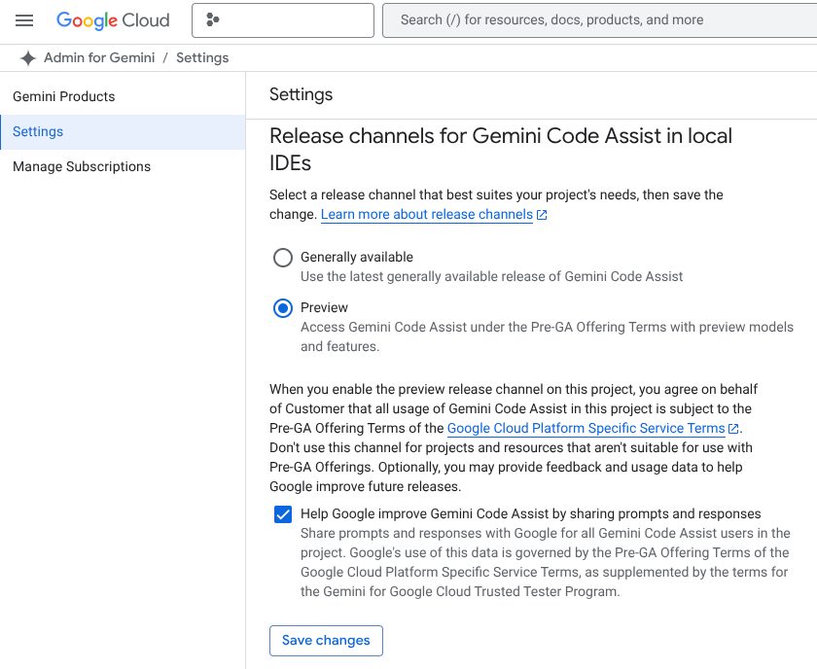Navigate to Gemini Products in the sidebar

63,96
